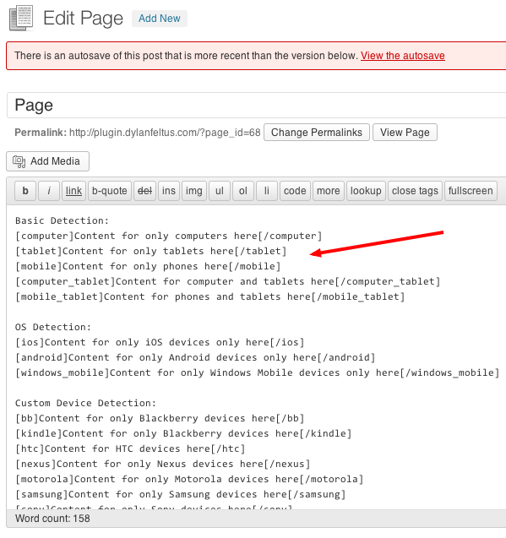Viewport: 506px width, 538px height.
Task: Click the 'OS Detection:' line
Action: [53, 327]
